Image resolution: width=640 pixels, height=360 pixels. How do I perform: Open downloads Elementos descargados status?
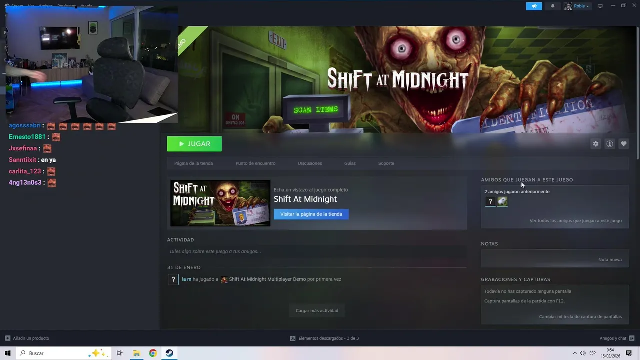click(328, 338)
